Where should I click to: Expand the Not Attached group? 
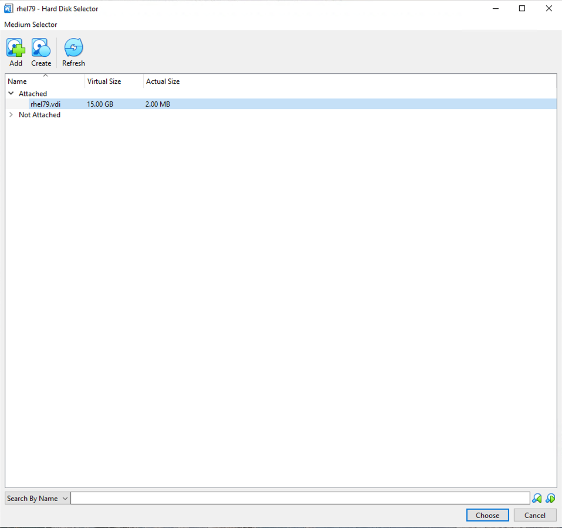(x=11, y=114)
